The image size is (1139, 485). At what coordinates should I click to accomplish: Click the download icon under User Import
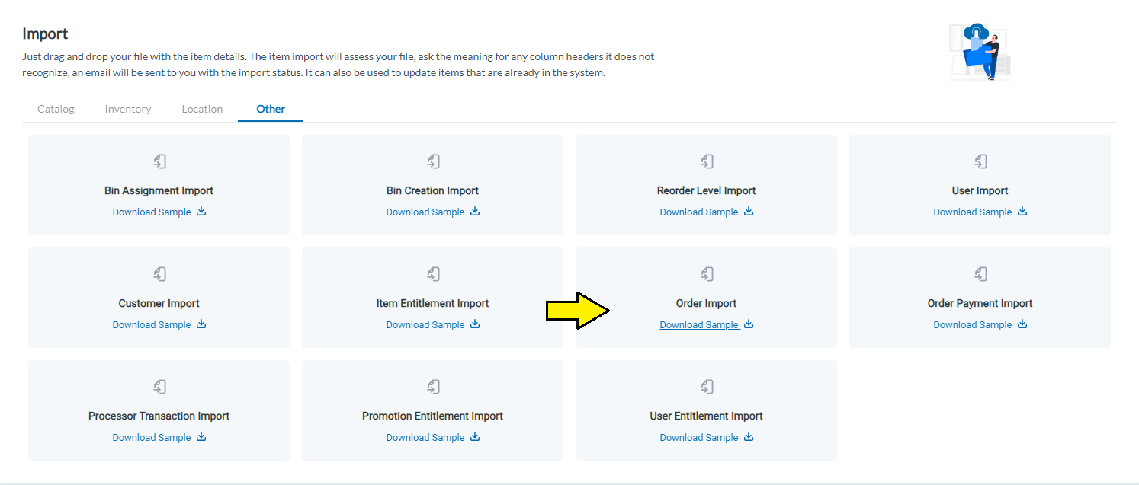pos(1022,212)
